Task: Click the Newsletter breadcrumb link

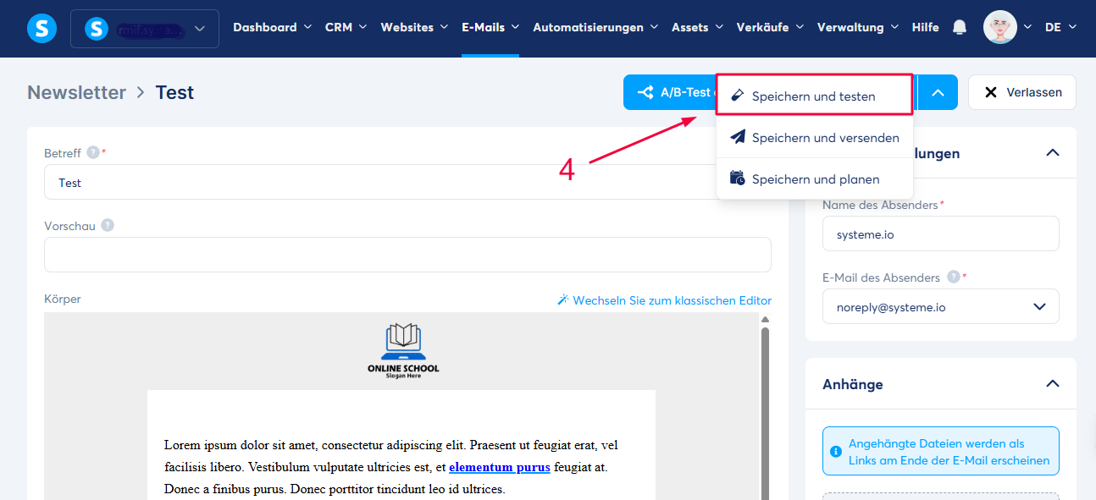Action: point(76,92)
